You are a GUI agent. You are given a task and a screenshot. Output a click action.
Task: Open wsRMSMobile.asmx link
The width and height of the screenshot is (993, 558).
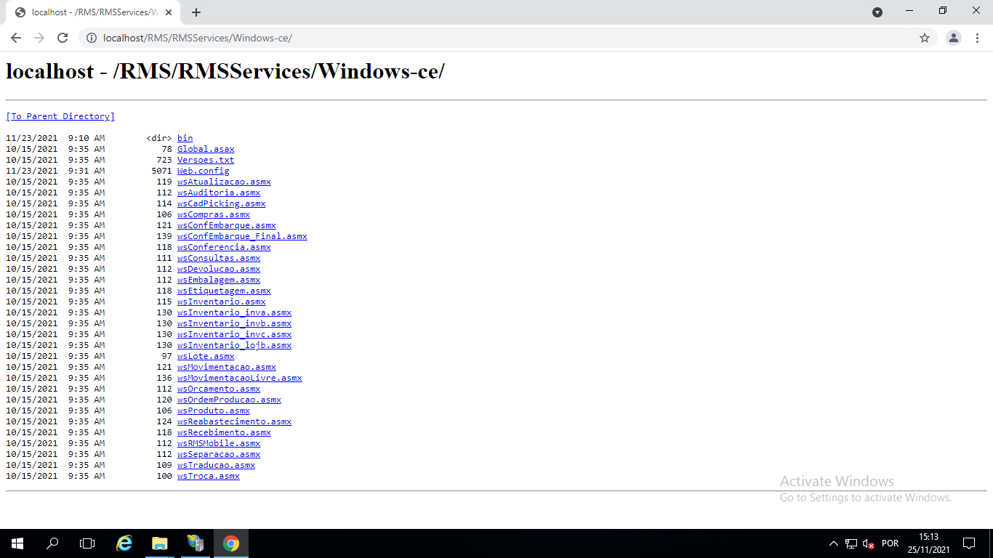(x=219, y=443)
